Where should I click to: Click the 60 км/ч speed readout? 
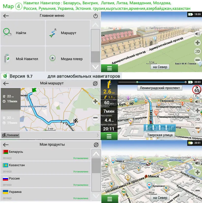click(109, 103)
